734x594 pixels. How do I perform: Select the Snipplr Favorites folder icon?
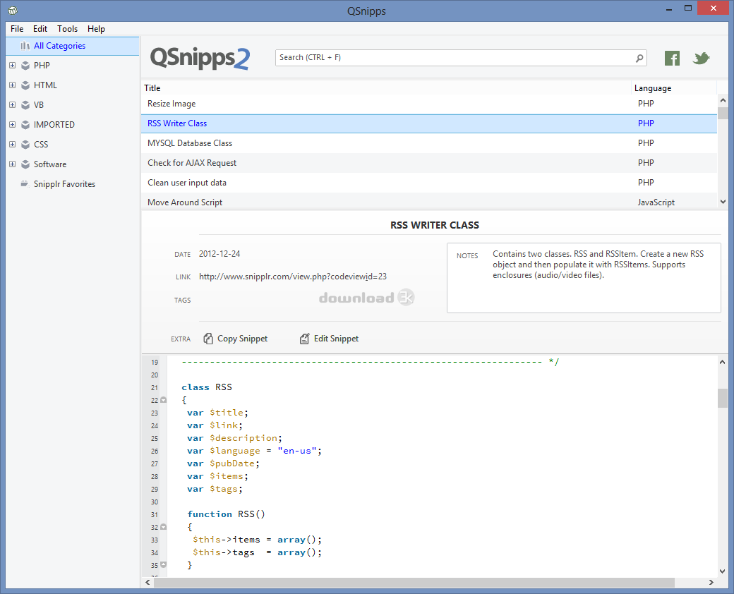[x=25, y=184]
